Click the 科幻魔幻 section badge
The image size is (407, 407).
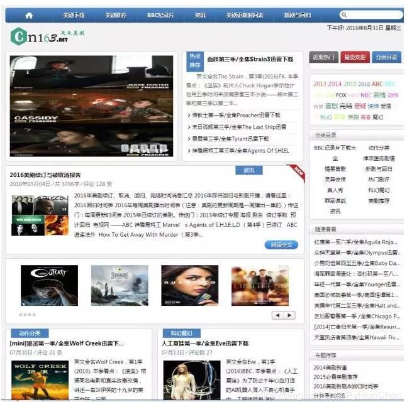tap(182, 334)
